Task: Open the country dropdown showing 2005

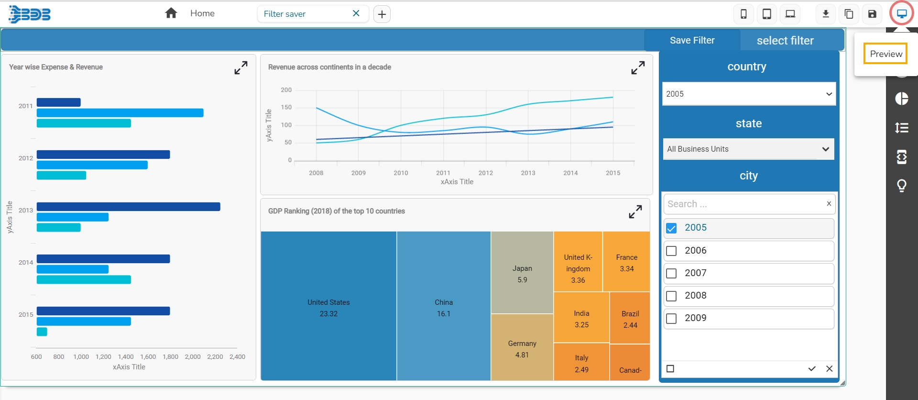Action: point(749,94)
